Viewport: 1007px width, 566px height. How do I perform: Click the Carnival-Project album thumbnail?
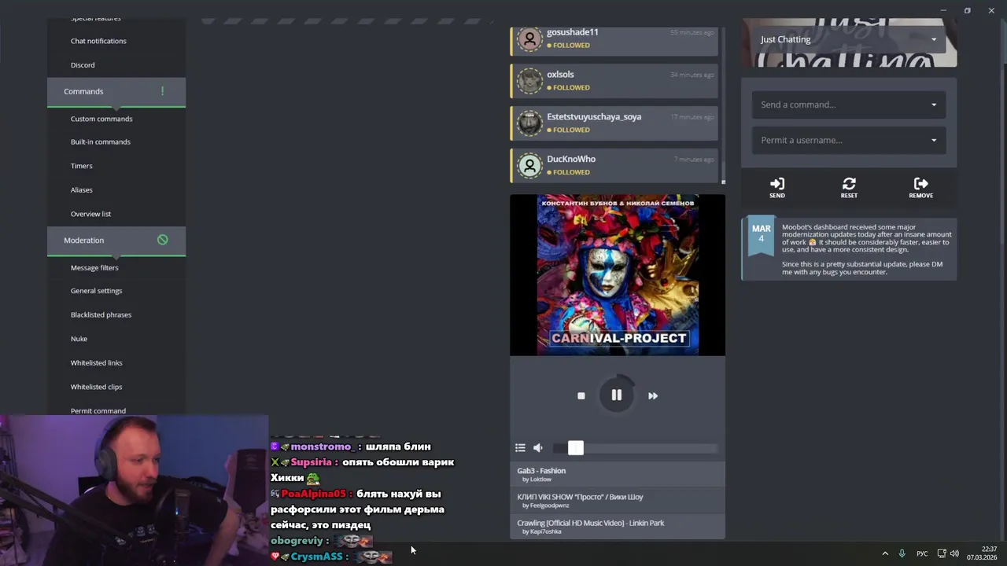[x=618, y=275]
